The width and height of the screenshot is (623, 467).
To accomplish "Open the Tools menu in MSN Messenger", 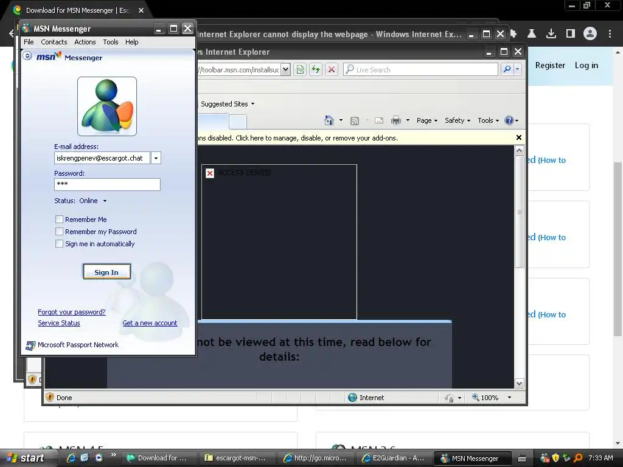I will coord(111,42).
